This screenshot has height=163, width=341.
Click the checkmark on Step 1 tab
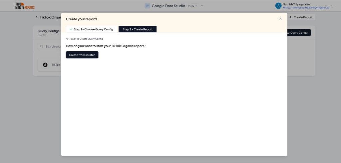[71, 29]
